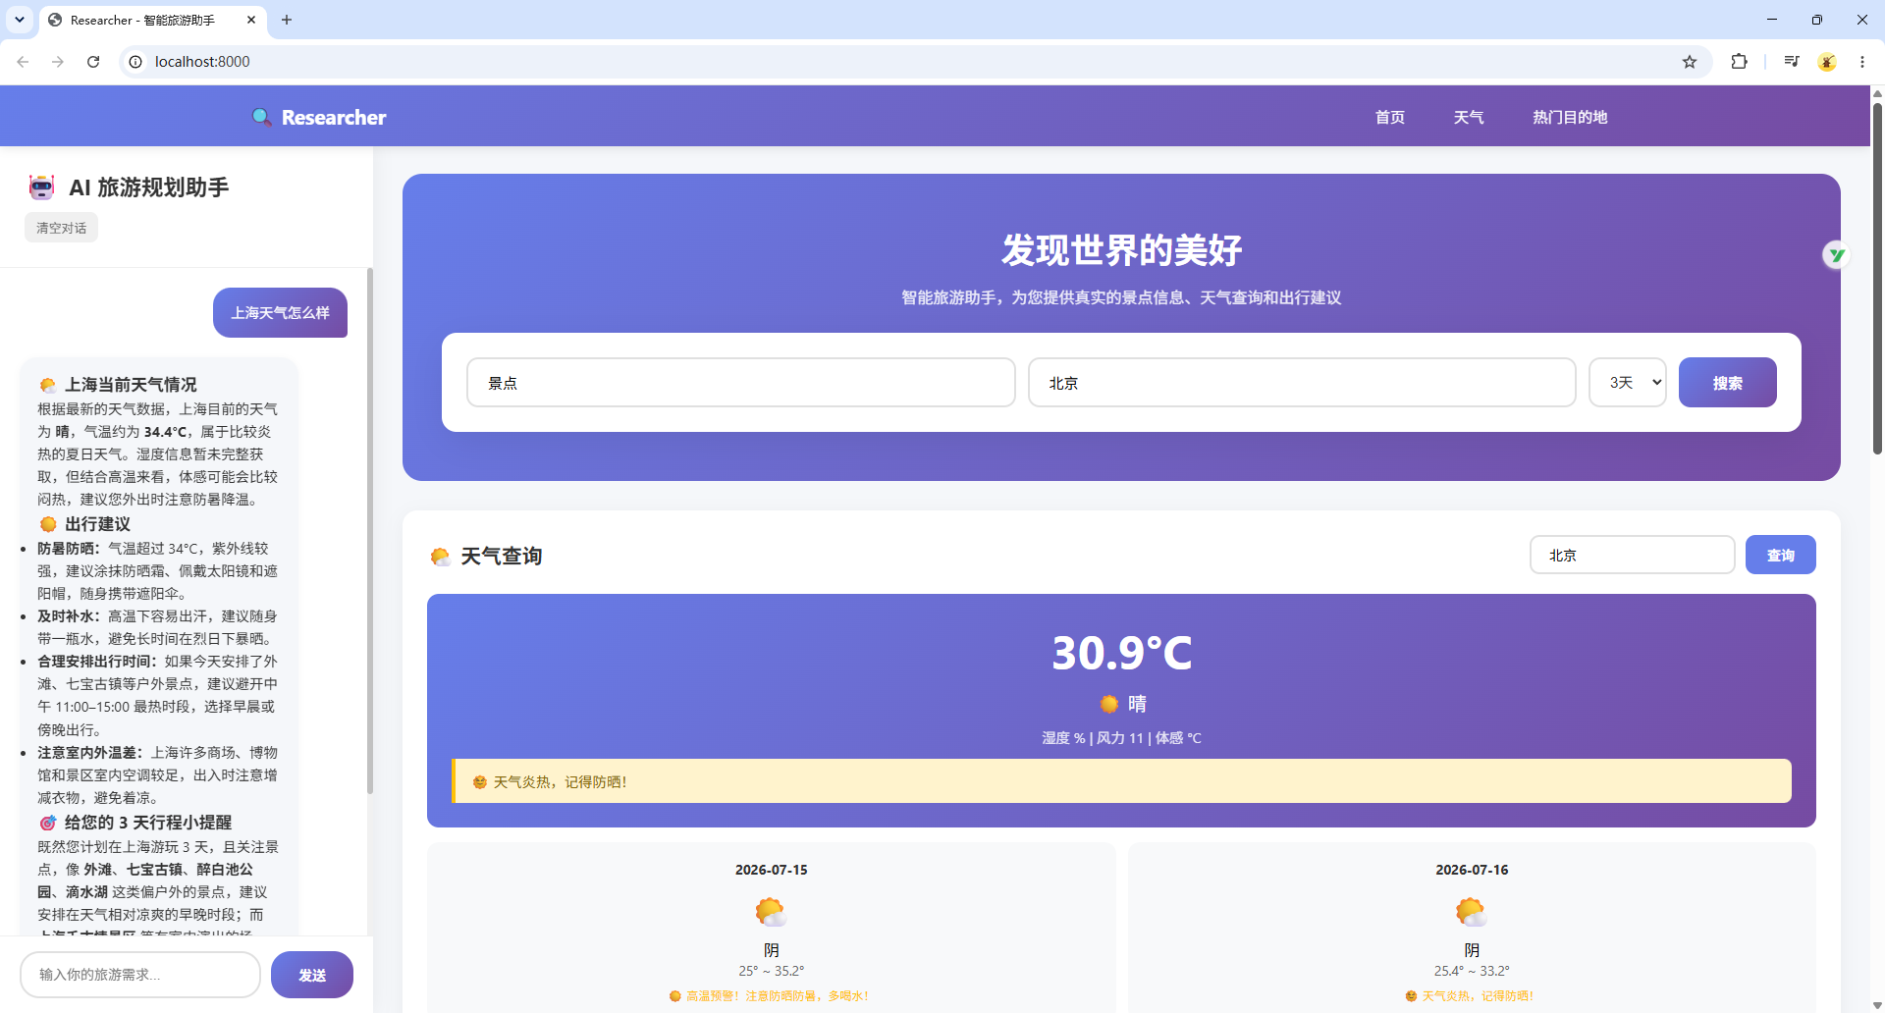Focus the 北京 destination input in search bar
This screenshot has height=1013, width=1885.
pyautogui.click(x=1302, y=383)
